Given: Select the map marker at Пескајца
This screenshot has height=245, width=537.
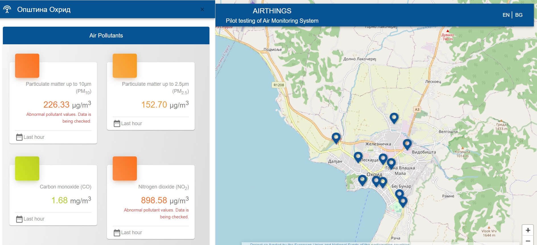Looking at the screenshot, I should click(x=358, y=156).
